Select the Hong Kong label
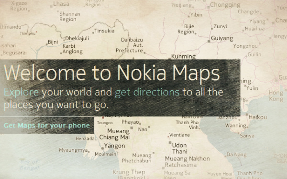Screen dimensions: 287x179 (276, 96)
